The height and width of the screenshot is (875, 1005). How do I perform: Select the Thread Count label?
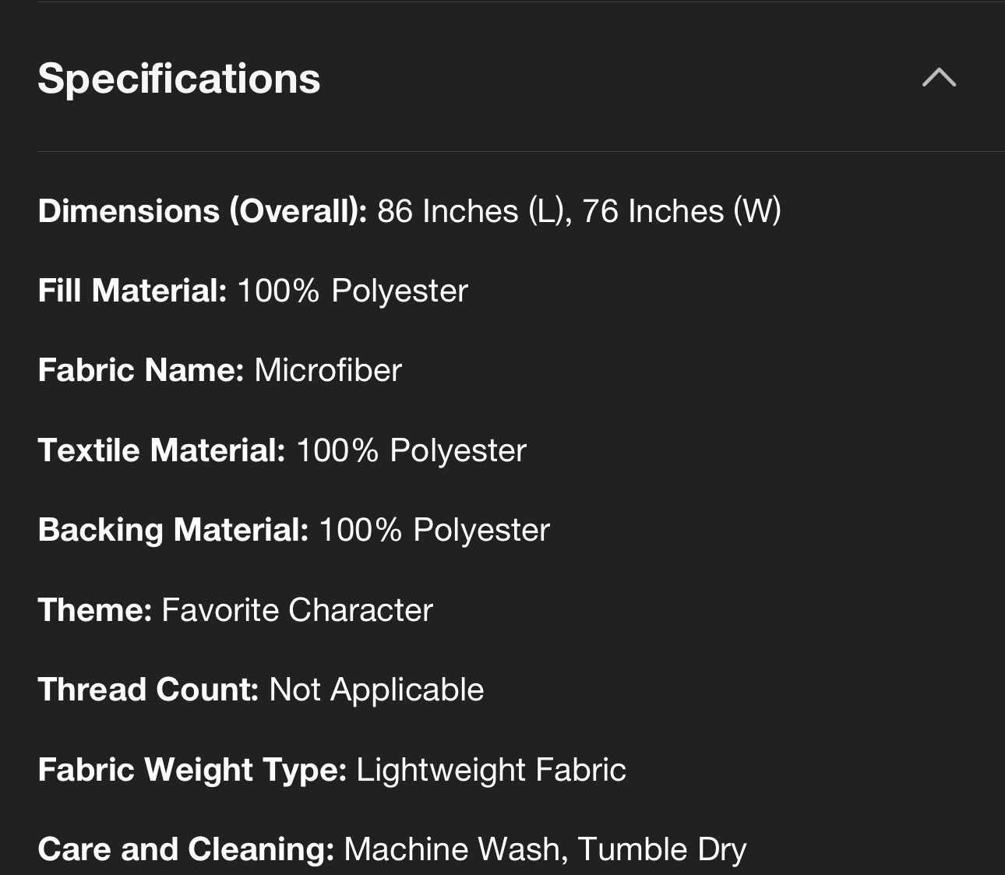pyautogui.click(x=148, y=690)
